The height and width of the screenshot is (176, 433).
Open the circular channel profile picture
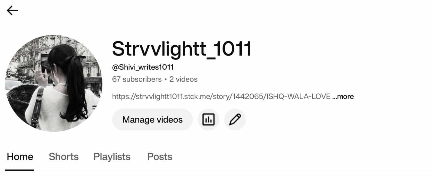pos(54,83)
